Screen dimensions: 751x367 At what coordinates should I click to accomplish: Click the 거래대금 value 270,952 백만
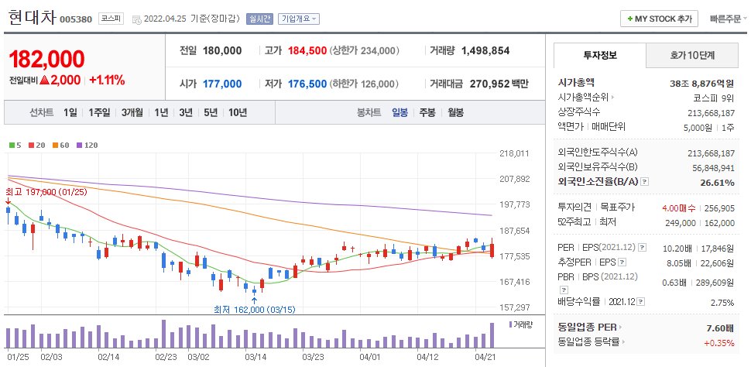(499, 84)
